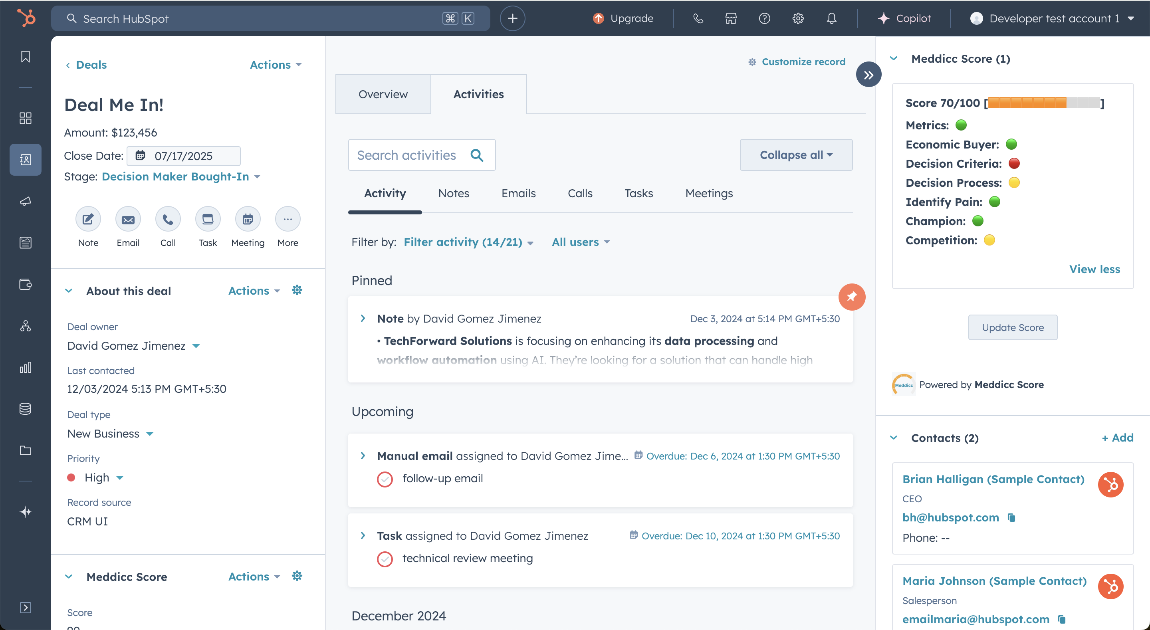Open Filter activity (14/21) dropdown
Screen dimensions: 1150x630
click(468, 242)
